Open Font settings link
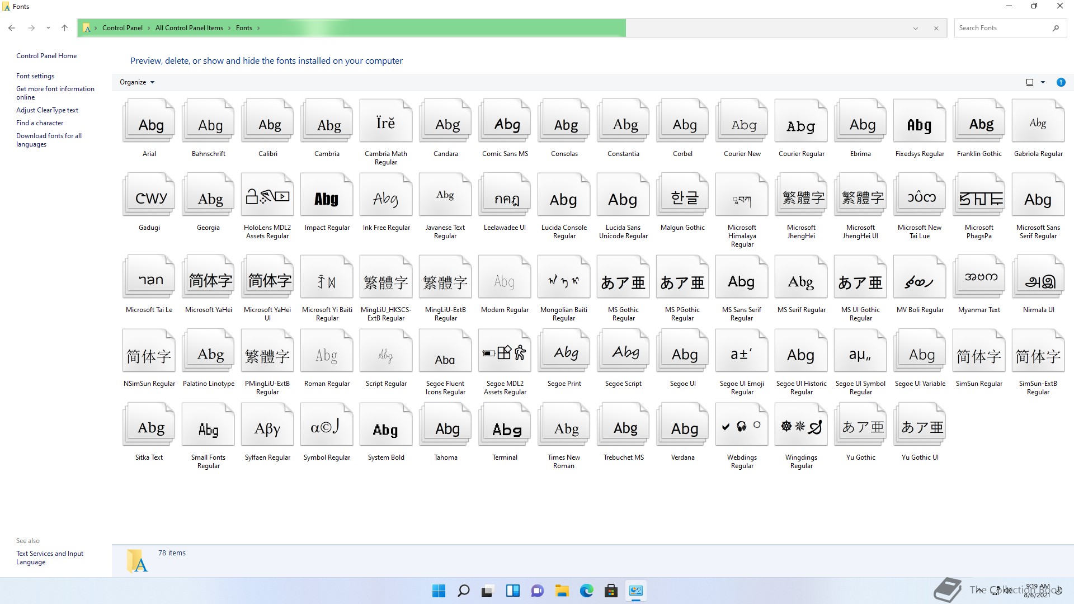Viewport: 1074px width, 604px height. click(x=35, y=76)
